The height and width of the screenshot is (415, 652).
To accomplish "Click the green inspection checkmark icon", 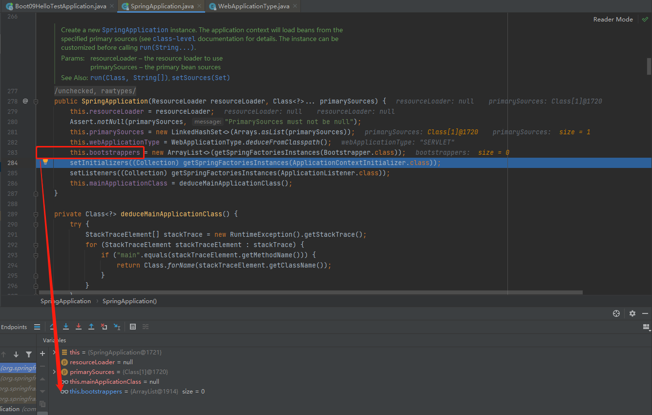I will pyautogui.click(x=645, y=20).
